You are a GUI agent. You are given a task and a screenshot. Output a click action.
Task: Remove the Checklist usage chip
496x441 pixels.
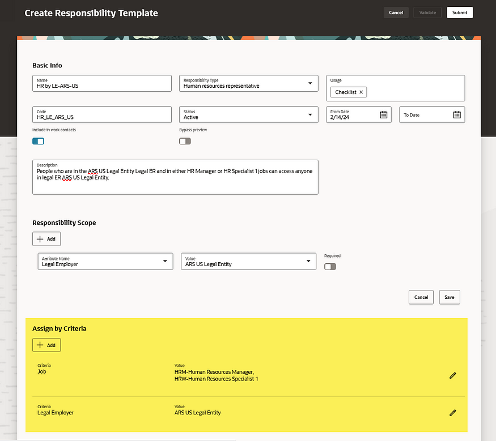(x=361, y=92)
